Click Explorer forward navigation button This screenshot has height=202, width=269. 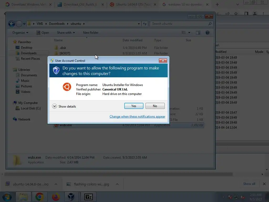(19, 24)
